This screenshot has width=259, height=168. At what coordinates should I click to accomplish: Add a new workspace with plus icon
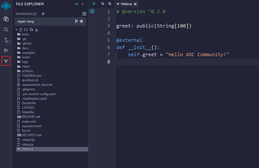point(43,14)
